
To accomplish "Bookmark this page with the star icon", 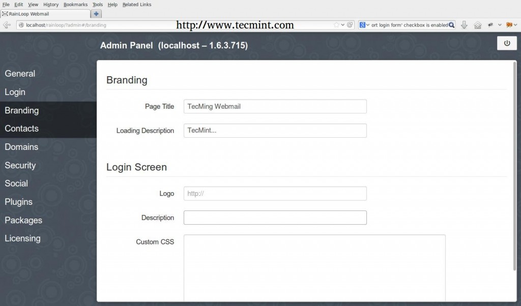I will pyautogui.click(x=336, y=23).
